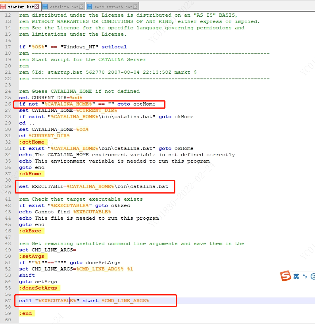Place cursor on the :end label

pyautogui.click(x=26, y=313)
